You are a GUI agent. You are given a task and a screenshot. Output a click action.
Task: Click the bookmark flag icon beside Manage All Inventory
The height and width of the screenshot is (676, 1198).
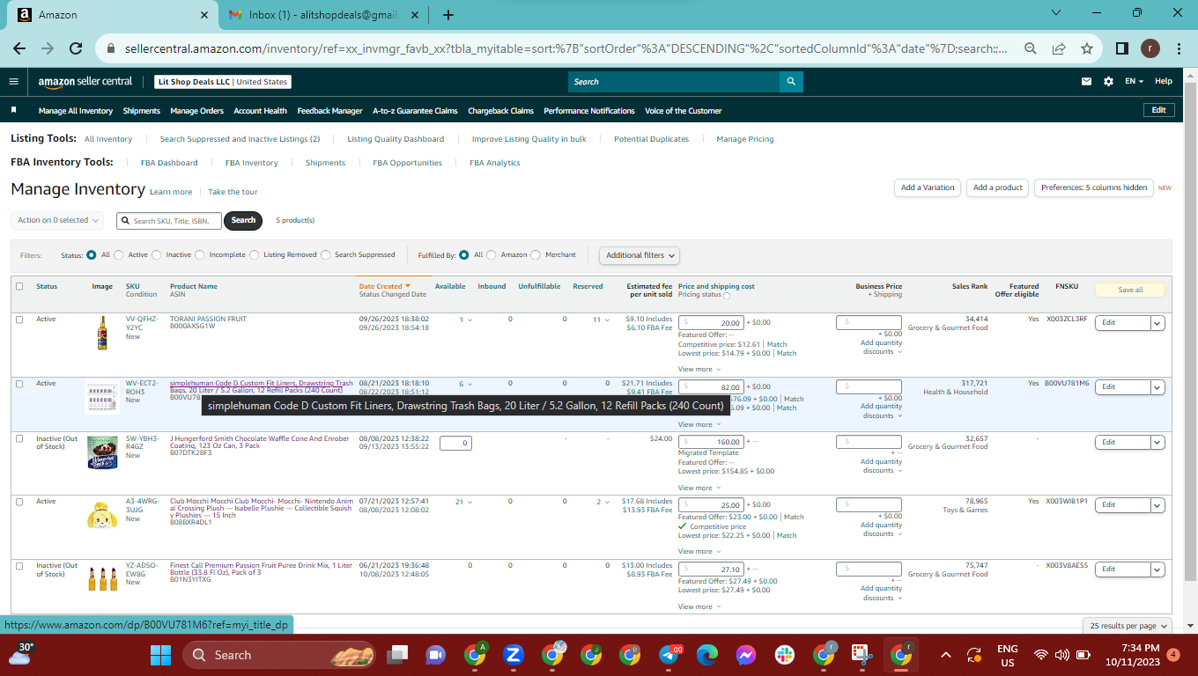coord(13,111)
